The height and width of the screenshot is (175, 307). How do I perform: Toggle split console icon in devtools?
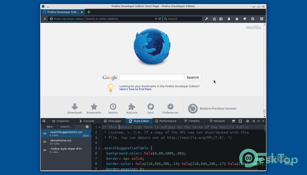click(x=234, y=121)
